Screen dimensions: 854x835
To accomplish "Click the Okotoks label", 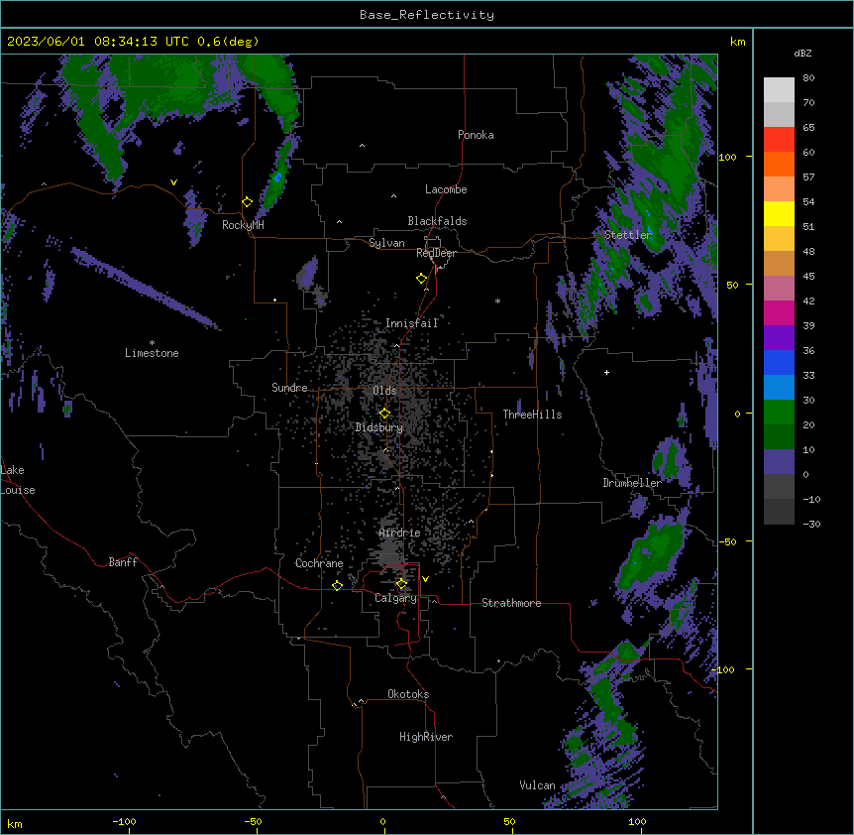I will pyautogui.click(x=408, y=694).
